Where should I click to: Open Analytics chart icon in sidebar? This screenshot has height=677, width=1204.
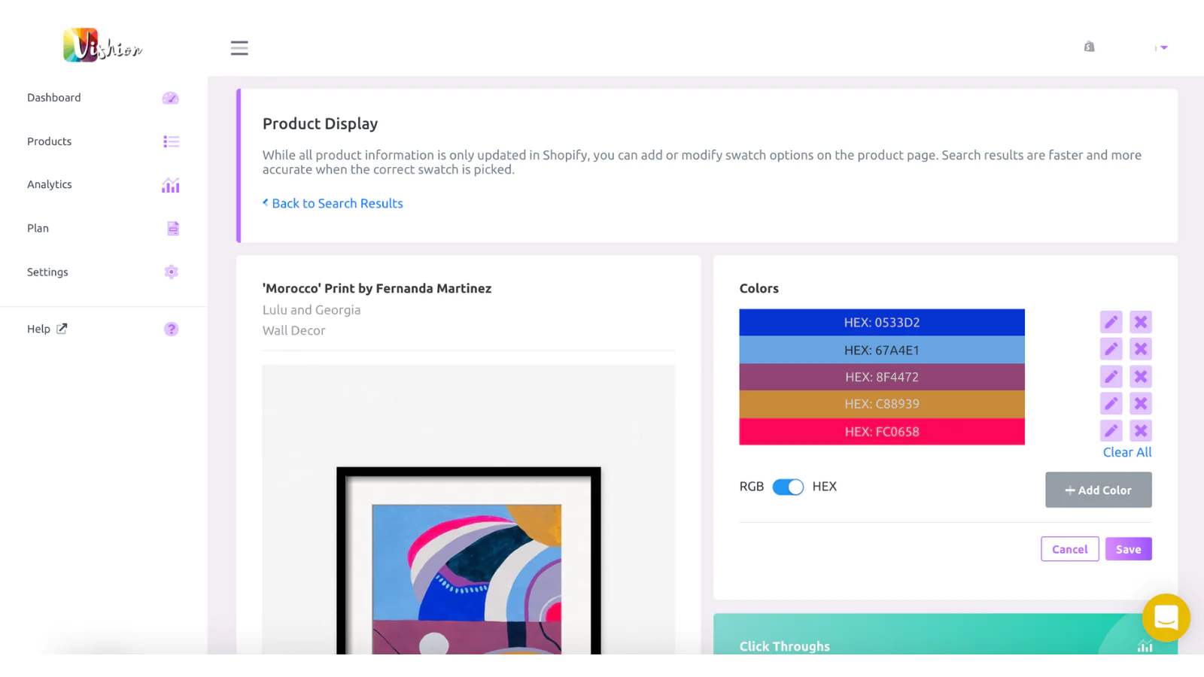pyautogui.click(x=171, y=185)
